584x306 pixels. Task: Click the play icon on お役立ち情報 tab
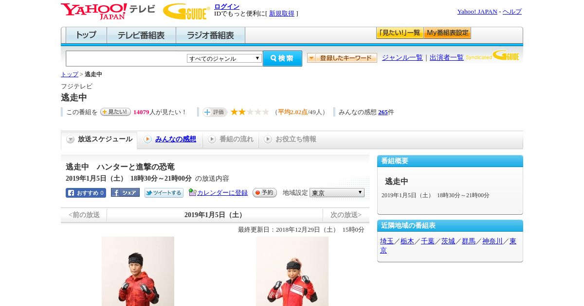coord(268,139)
